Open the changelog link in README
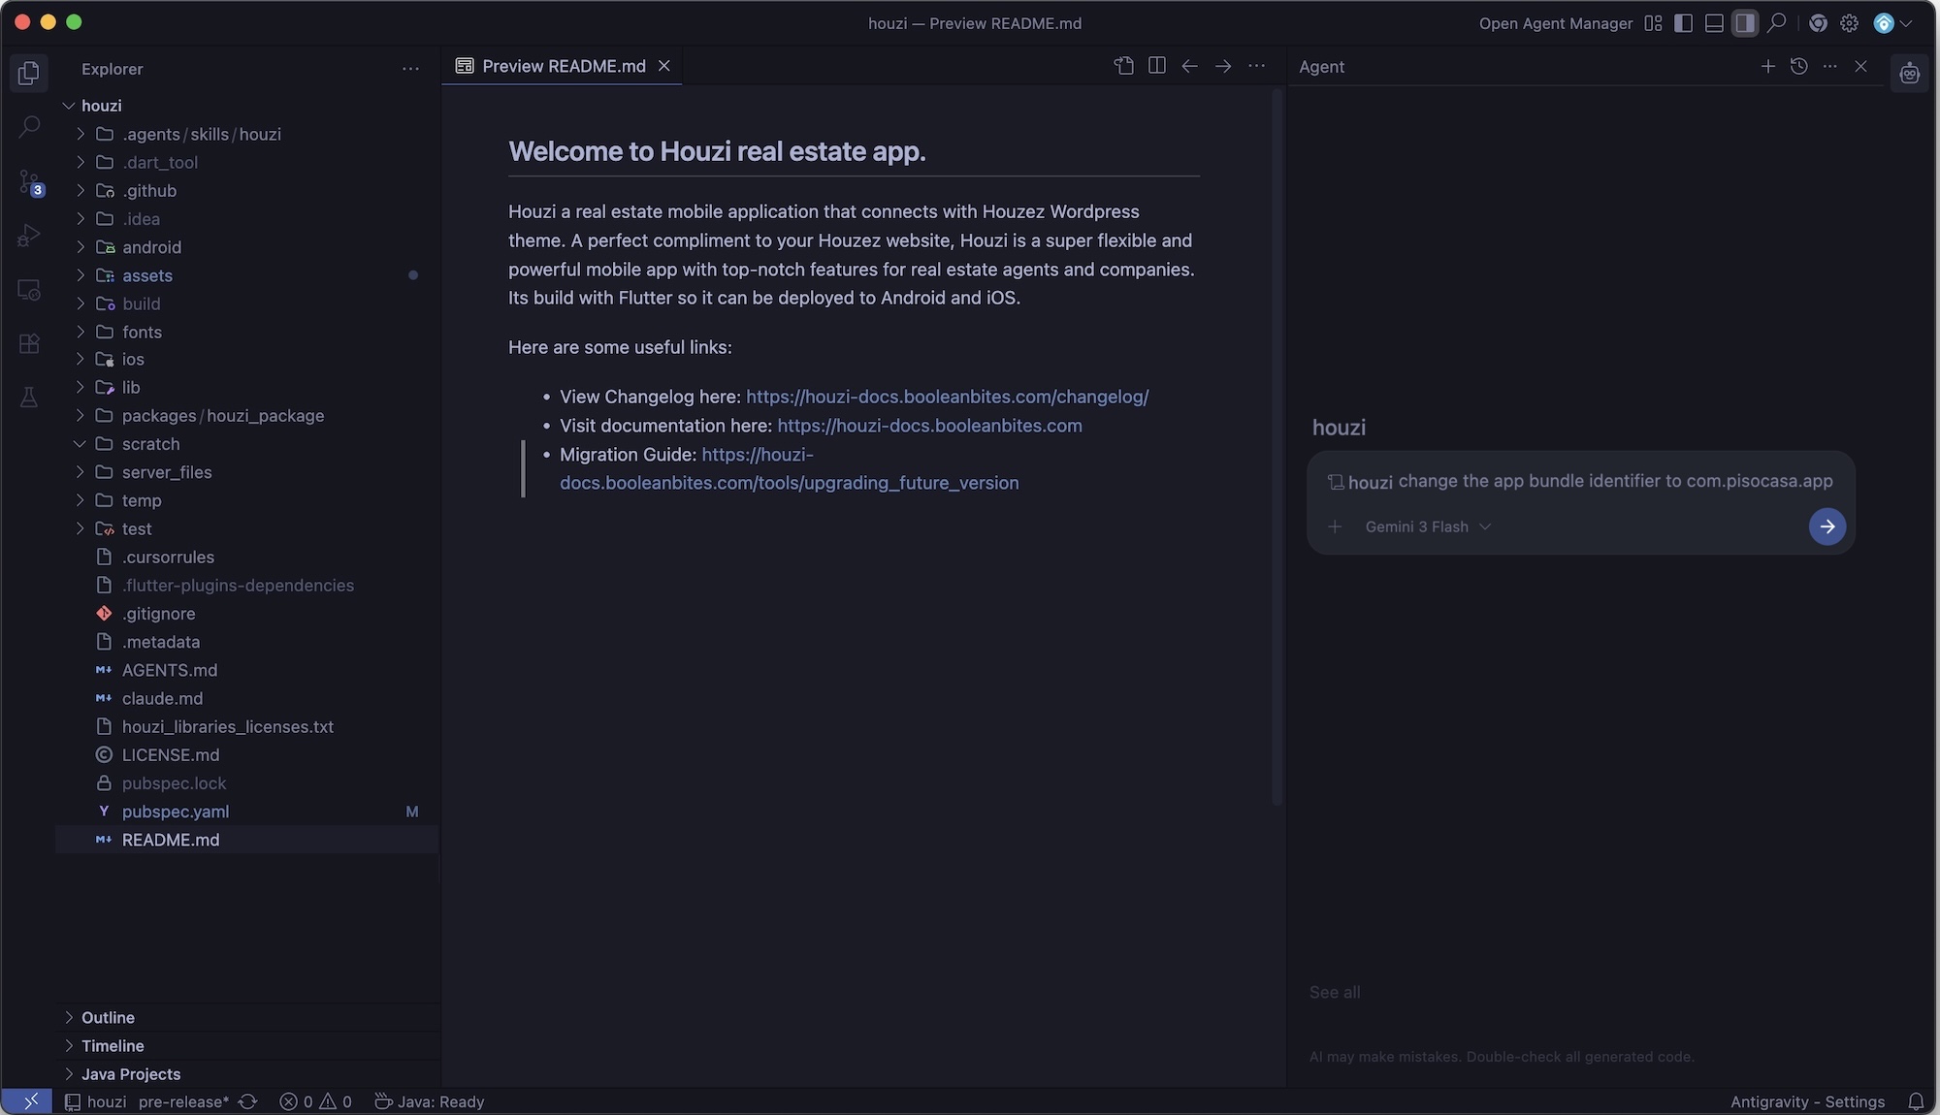Screen dimensions: 1940x1115 [x=947, y=397]
